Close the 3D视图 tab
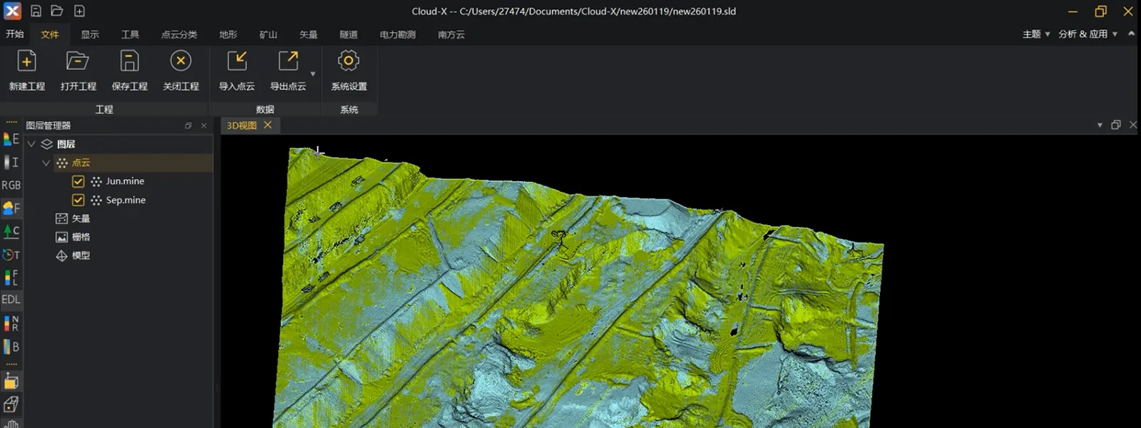The width and height of the screenshot is (1141, 428). coord(268,125)
